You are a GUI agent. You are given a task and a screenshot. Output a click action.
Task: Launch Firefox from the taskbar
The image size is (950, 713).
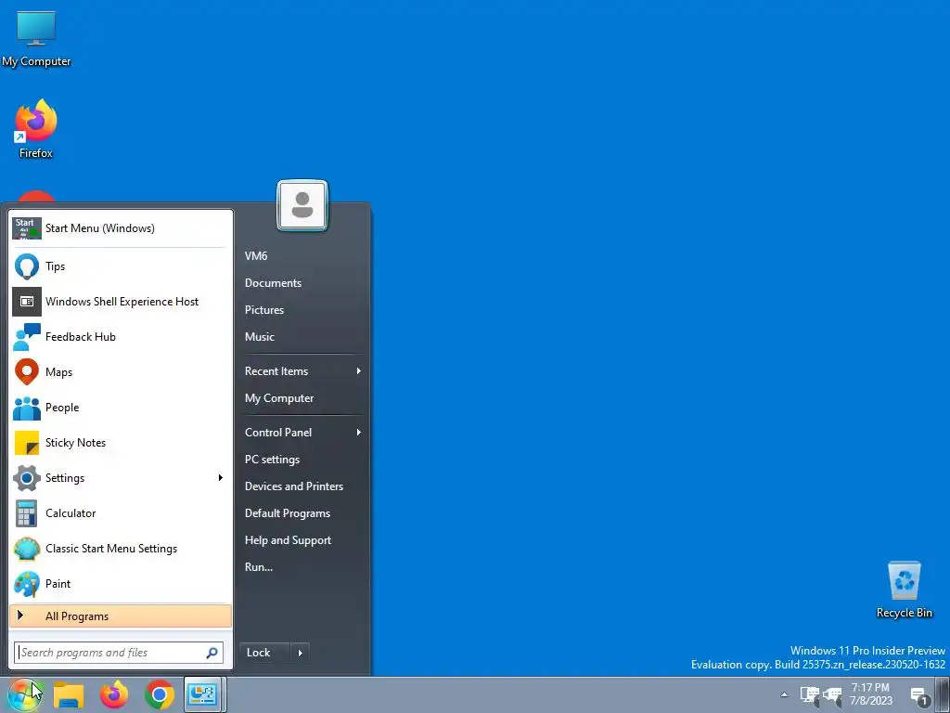click(114, 694)
